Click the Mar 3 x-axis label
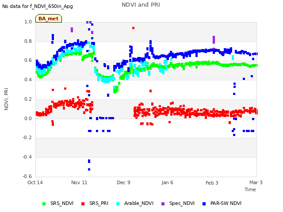Image resolution: width=283 pixels, height=212 pixels. click(256, 182)
